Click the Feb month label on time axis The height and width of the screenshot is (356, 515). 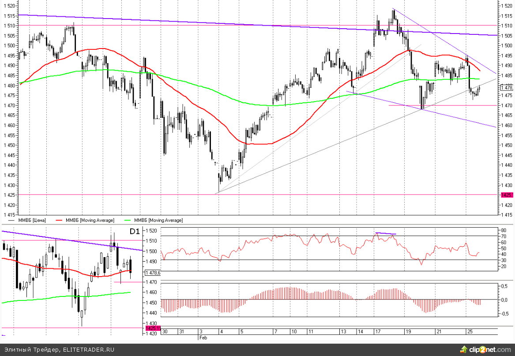click(202, 337)
